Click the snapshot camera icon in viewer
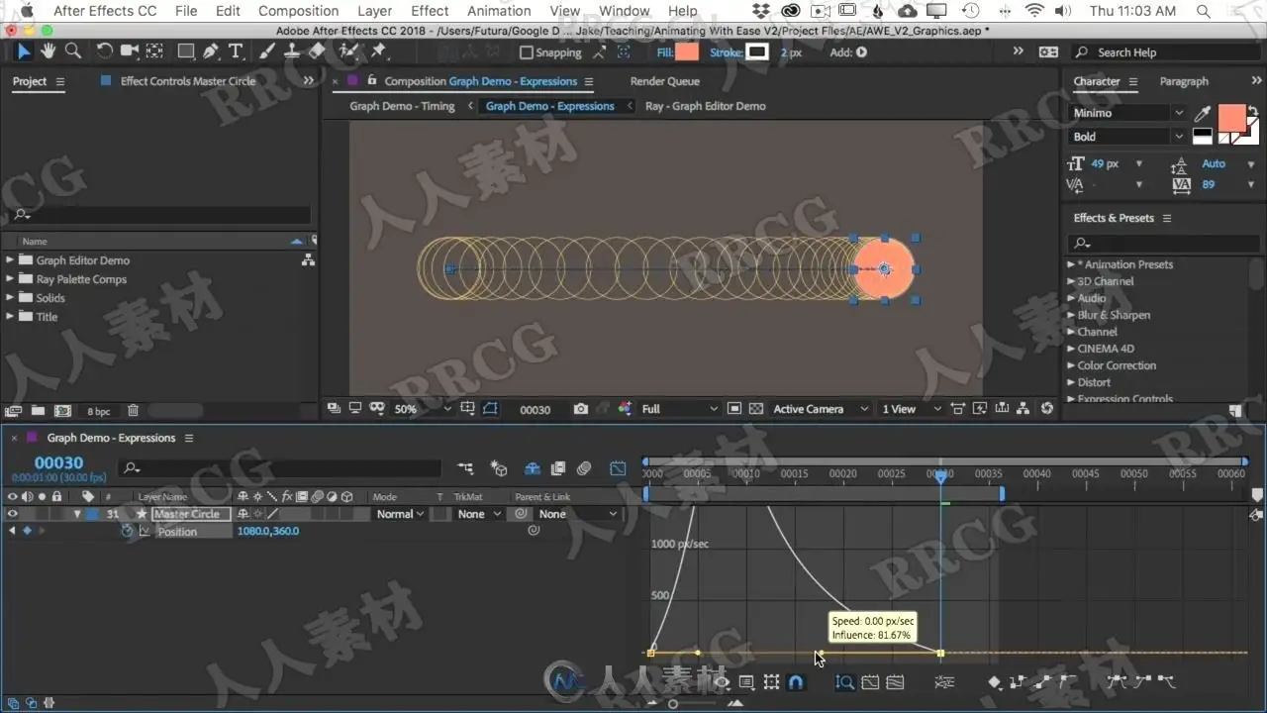 [x=580, y=409]
